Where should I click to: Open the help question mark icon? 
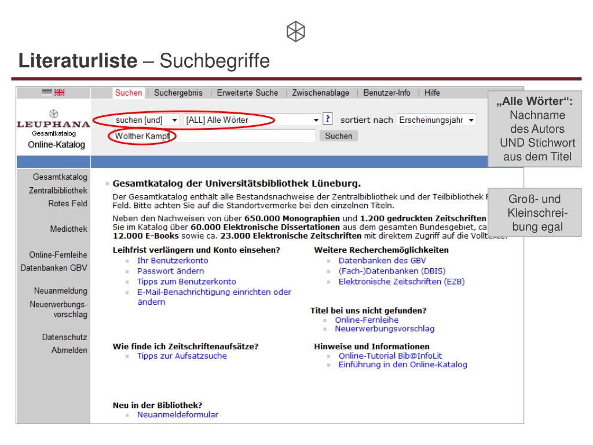point(328,119)
